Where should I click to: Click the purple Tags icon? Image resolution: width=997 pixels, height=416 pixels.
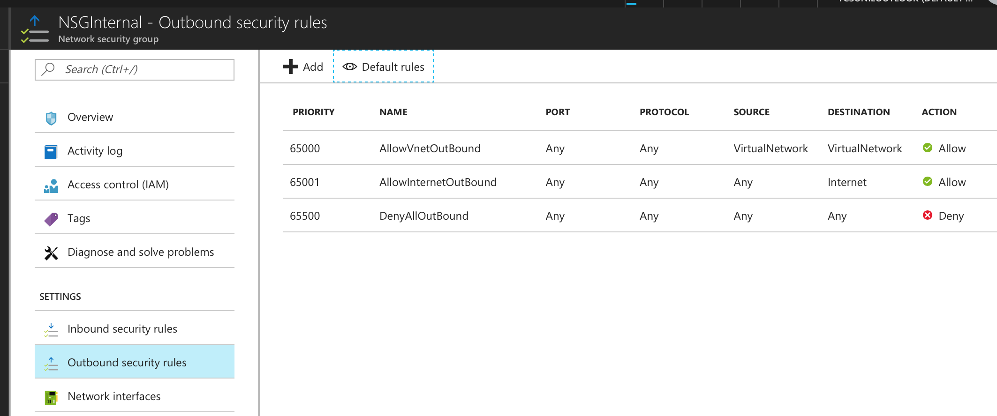[51, 219]
